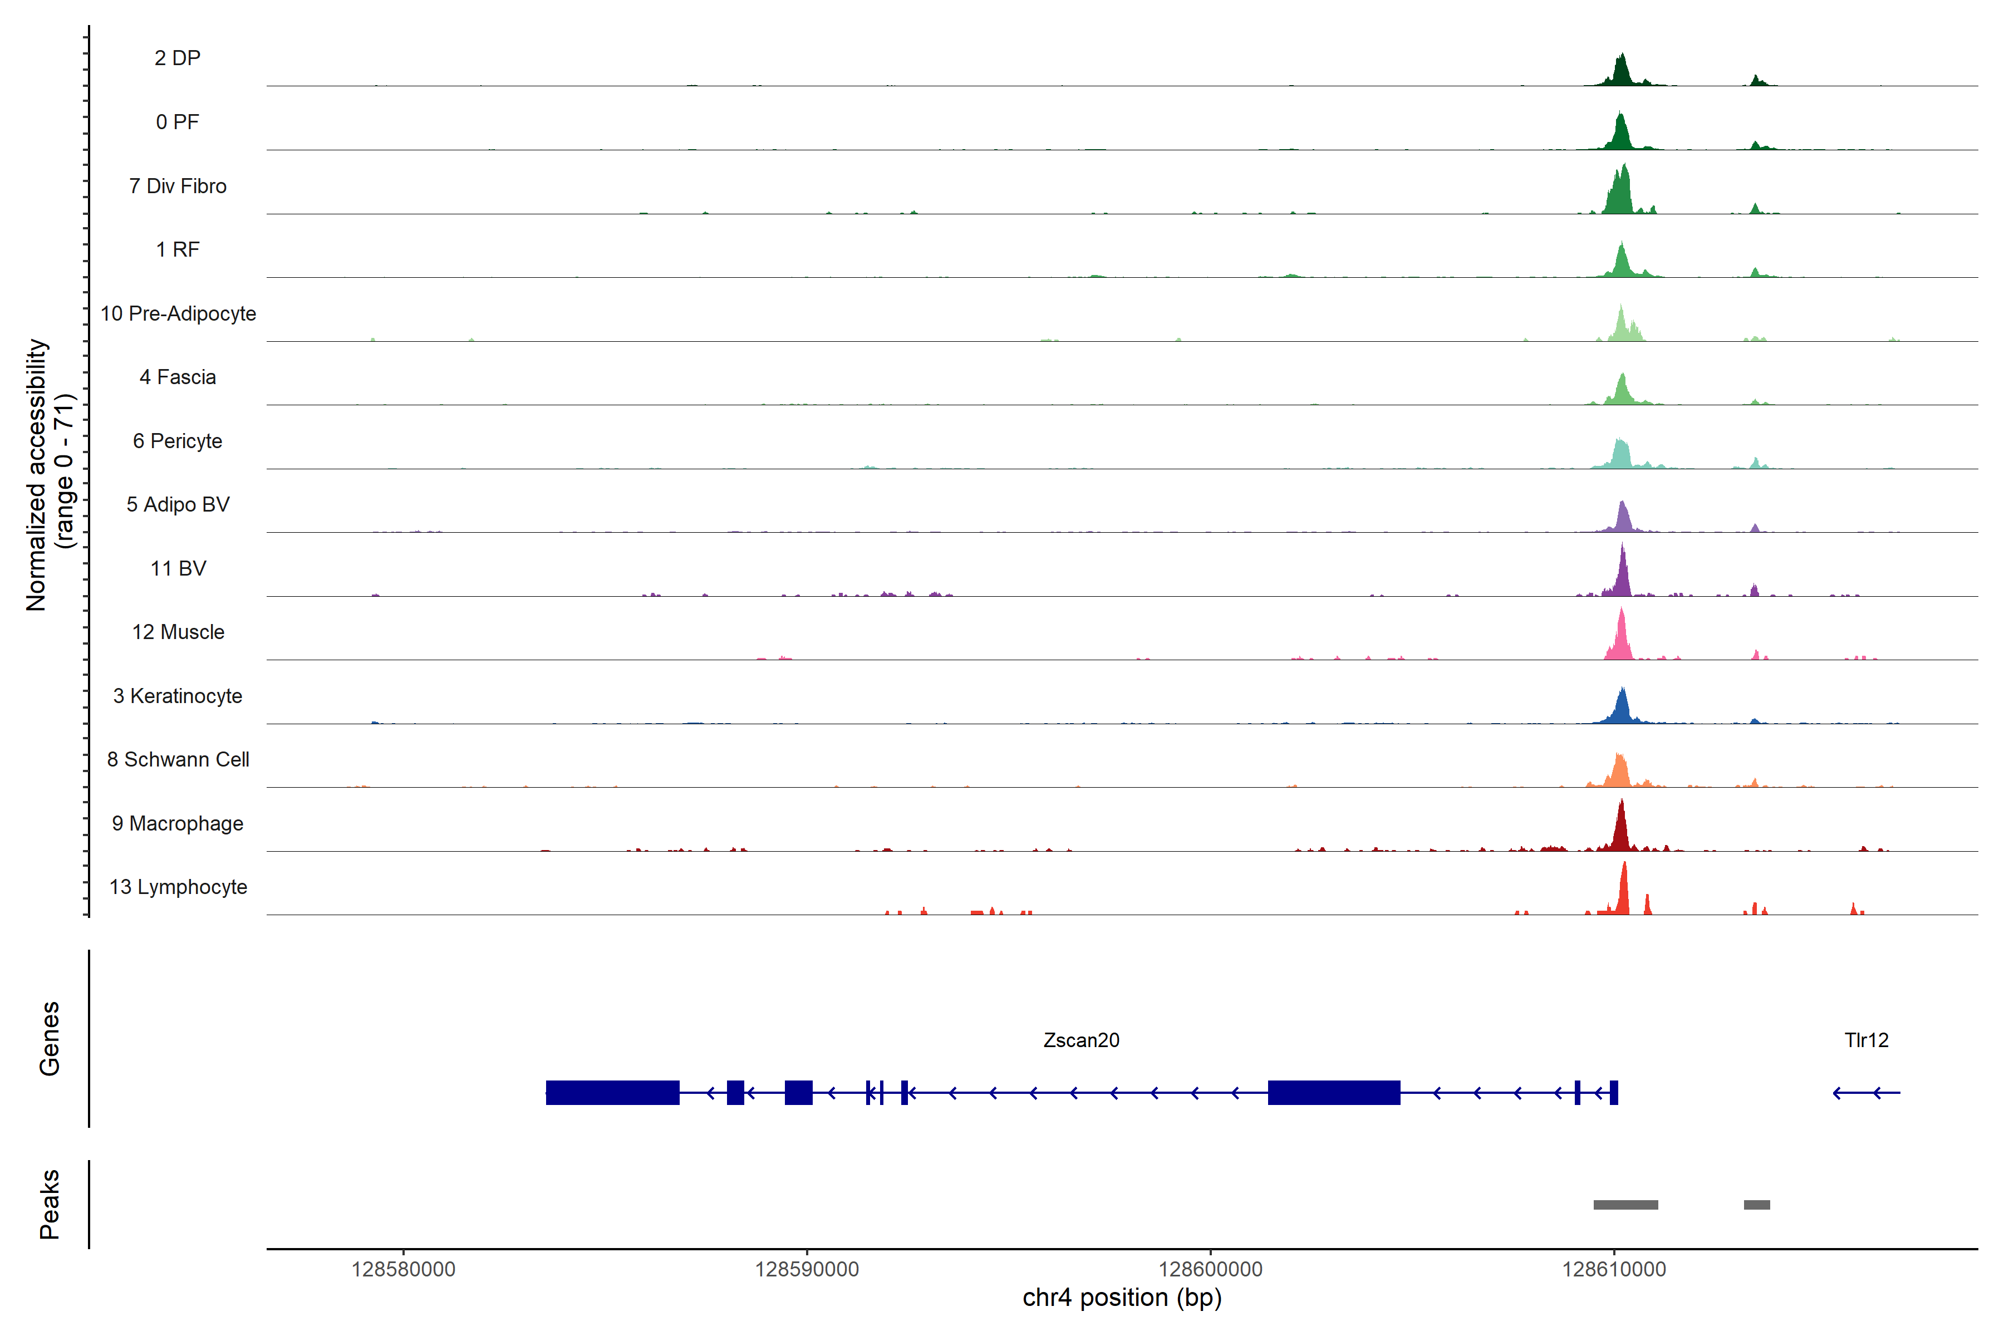Click the chr4 position (bp) axis title
The image size is (2004, 1336).
[1121, 1298]
